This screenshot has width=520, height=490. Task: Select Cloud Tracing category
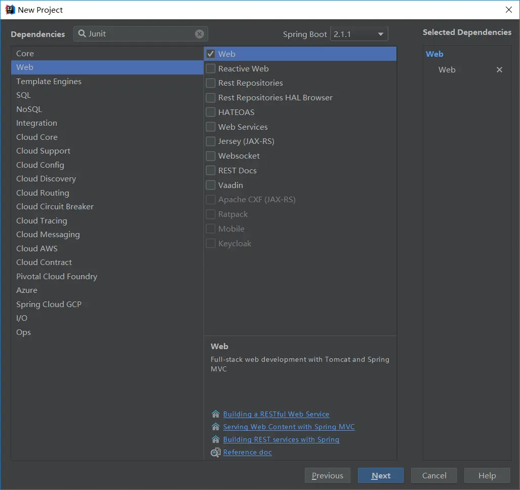click(107, 221)
